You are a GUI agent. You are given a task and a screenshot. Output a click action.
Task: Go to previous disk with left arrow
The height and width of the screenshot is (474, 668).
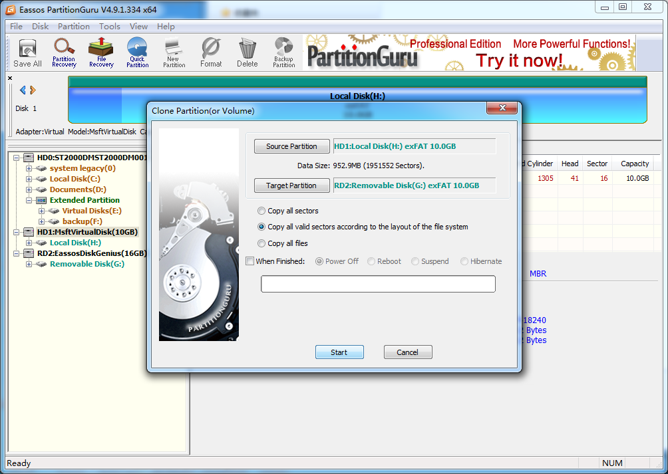pyautogui.click(x=23, y=90)
